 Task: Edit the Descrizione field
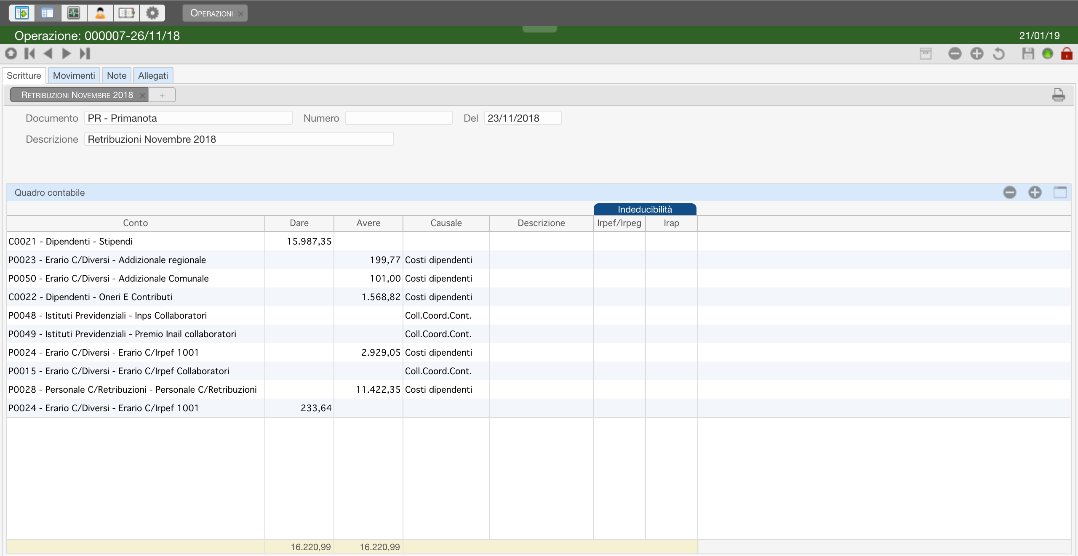point(239,139)
